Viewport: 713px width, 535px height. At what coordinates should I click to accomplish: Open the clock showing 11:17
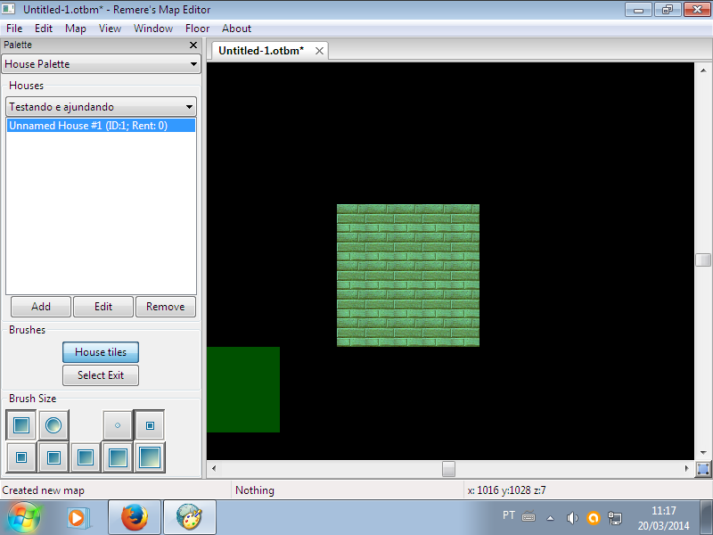(x=663, y=518)
